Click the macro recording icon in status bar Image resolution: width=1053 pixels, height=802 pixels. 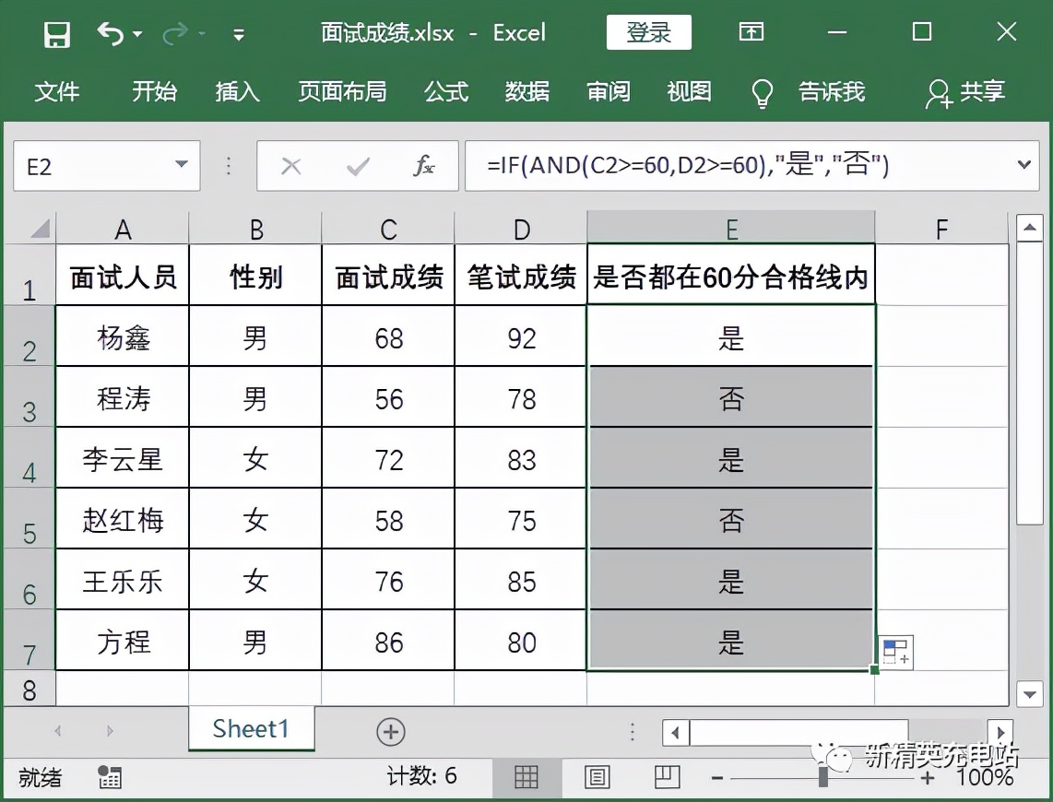tap(109, 777)
